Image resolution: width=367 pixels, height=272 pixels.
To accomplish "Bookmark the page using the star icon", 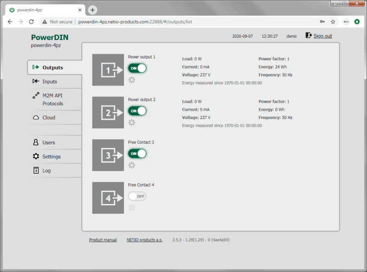I will [334, 21].
